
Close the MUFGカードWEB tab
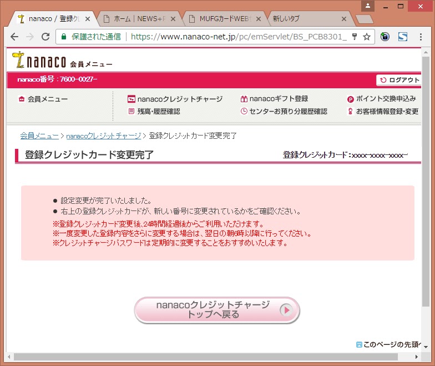[259, 19]
